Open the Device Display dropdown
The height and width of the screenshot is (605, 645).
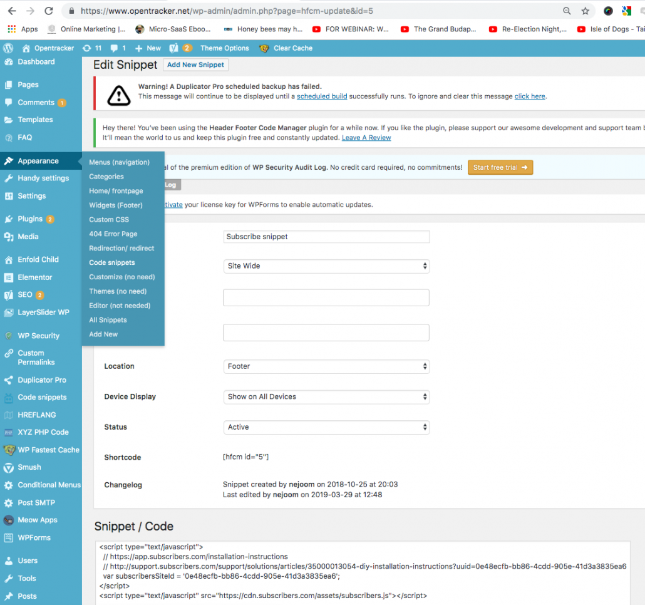pos(326,396)
